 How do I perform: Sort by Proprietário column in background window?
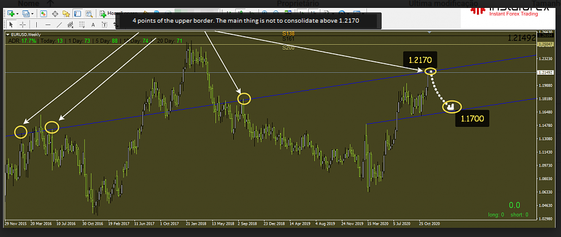(x=298, y=3)
